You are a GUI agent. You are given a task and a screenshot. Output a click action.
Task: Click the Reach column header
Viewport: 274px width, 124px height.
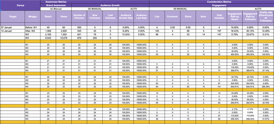click(48, 16)
